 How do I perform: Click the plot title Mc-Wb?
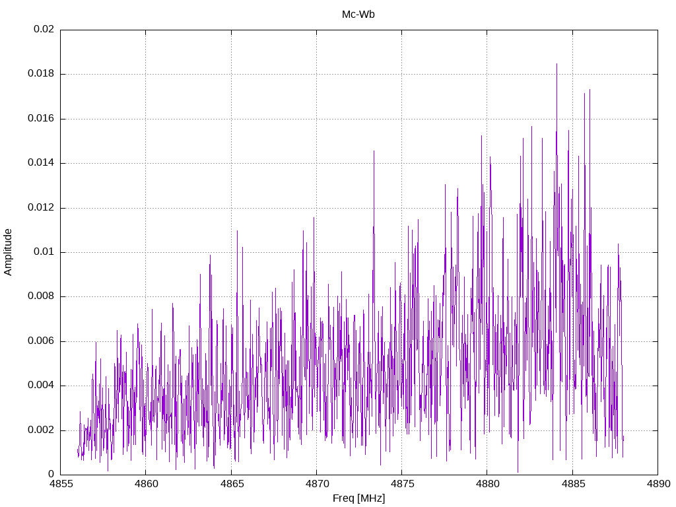[x=358, y=15]
